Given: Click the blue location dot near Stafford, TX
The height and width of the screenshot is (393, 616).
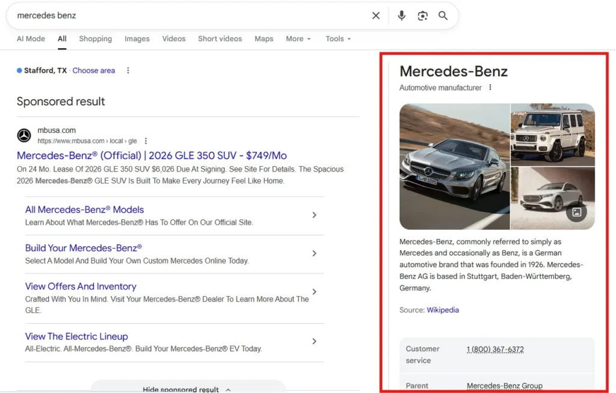Looking at the screenshot, I should click(x=19, y=70).
